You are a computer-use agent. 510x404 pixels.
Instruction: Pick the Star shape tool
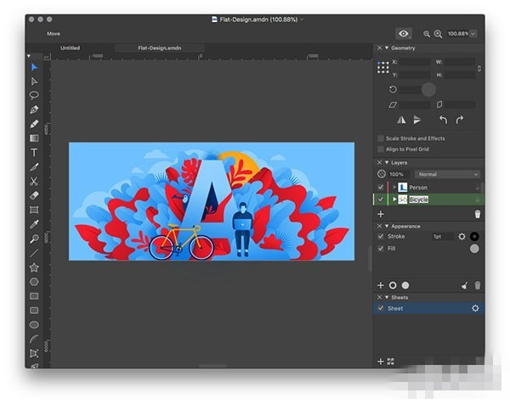coord(34,267)
